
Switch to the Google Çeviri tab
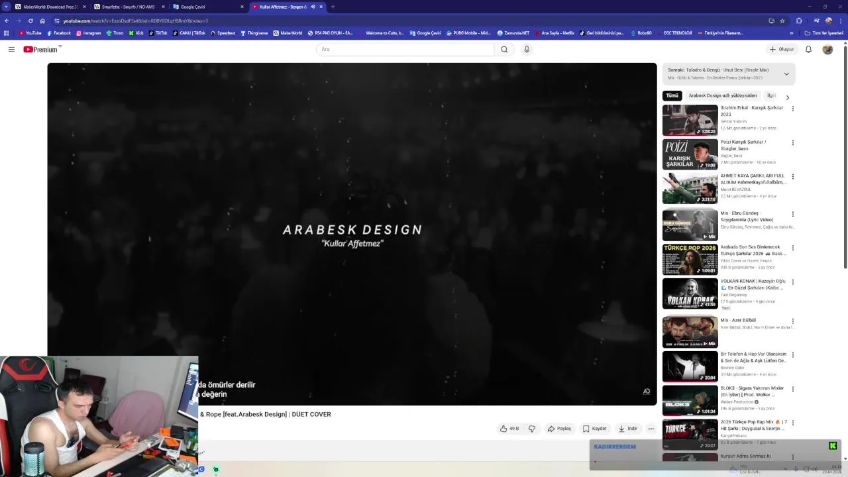coord(208,7)
